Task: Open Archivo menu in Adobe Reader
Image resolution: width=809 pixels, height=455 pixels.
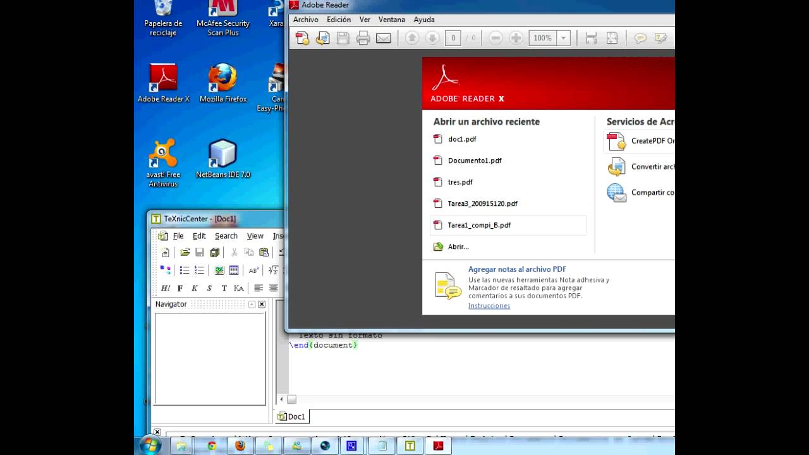Action: (x=306, y=20)
